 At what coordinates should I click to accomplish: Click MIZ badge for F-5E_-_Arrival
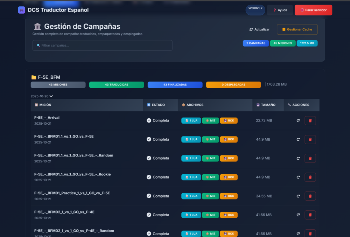210,120
